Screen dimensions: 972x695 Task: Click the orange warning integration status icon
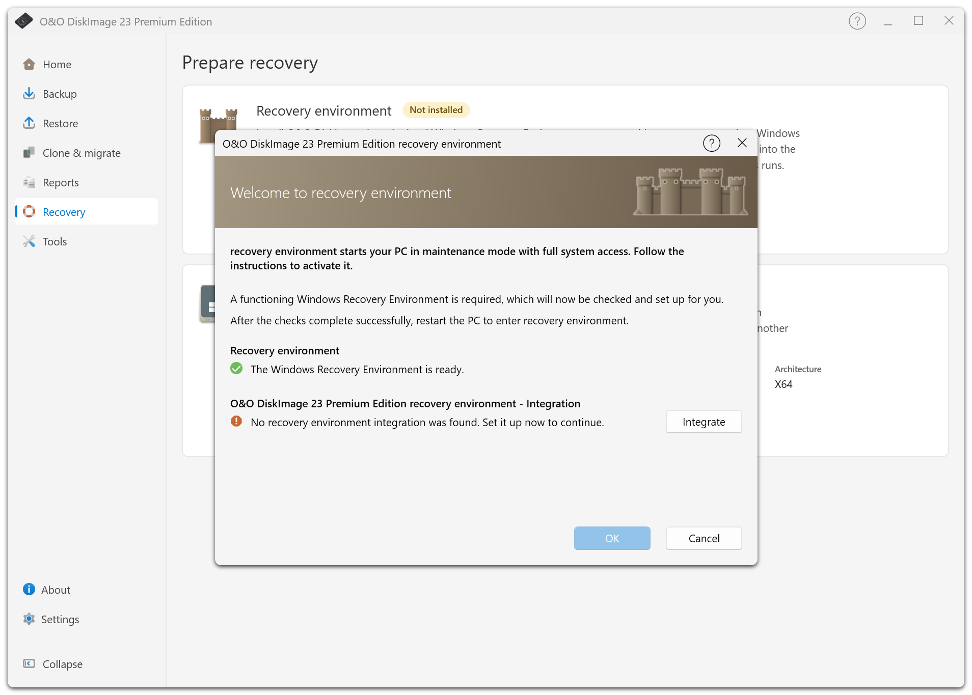236,422
